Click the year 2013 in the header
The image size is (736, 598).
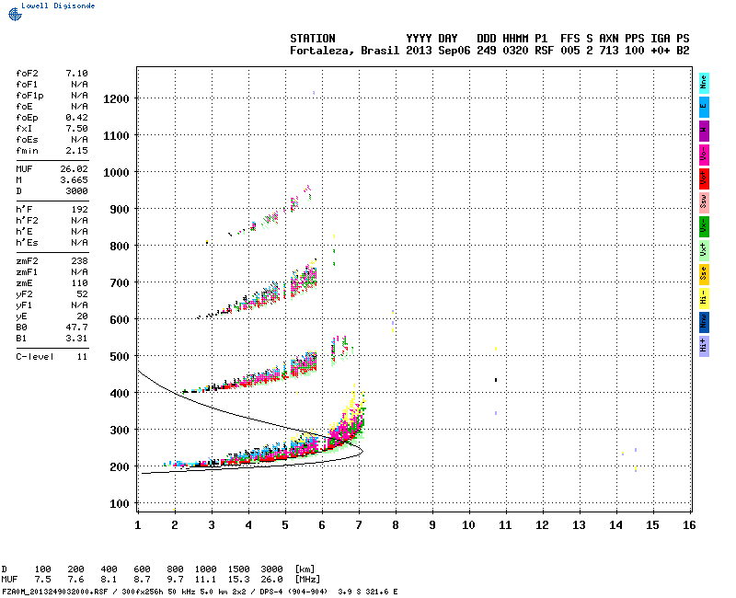(419, 51)
